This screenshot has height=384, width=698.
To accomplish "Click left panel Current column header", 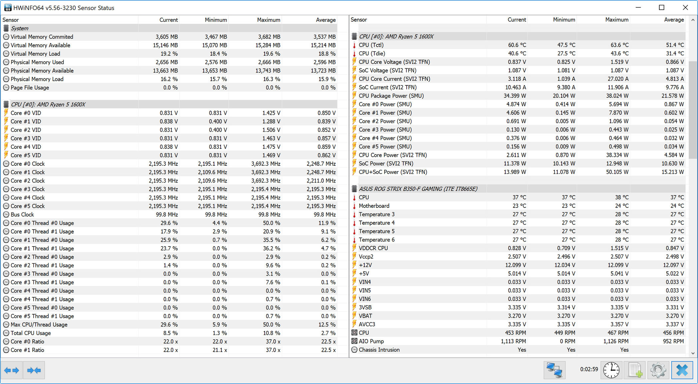I will point(159,20).
